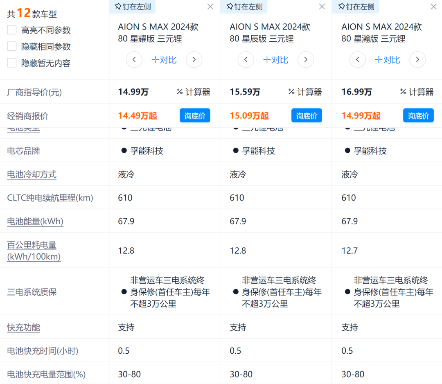Check the 隐藏暂无内容 option
The height and width of the screenshot is (384, 442).
coord(12,63)
